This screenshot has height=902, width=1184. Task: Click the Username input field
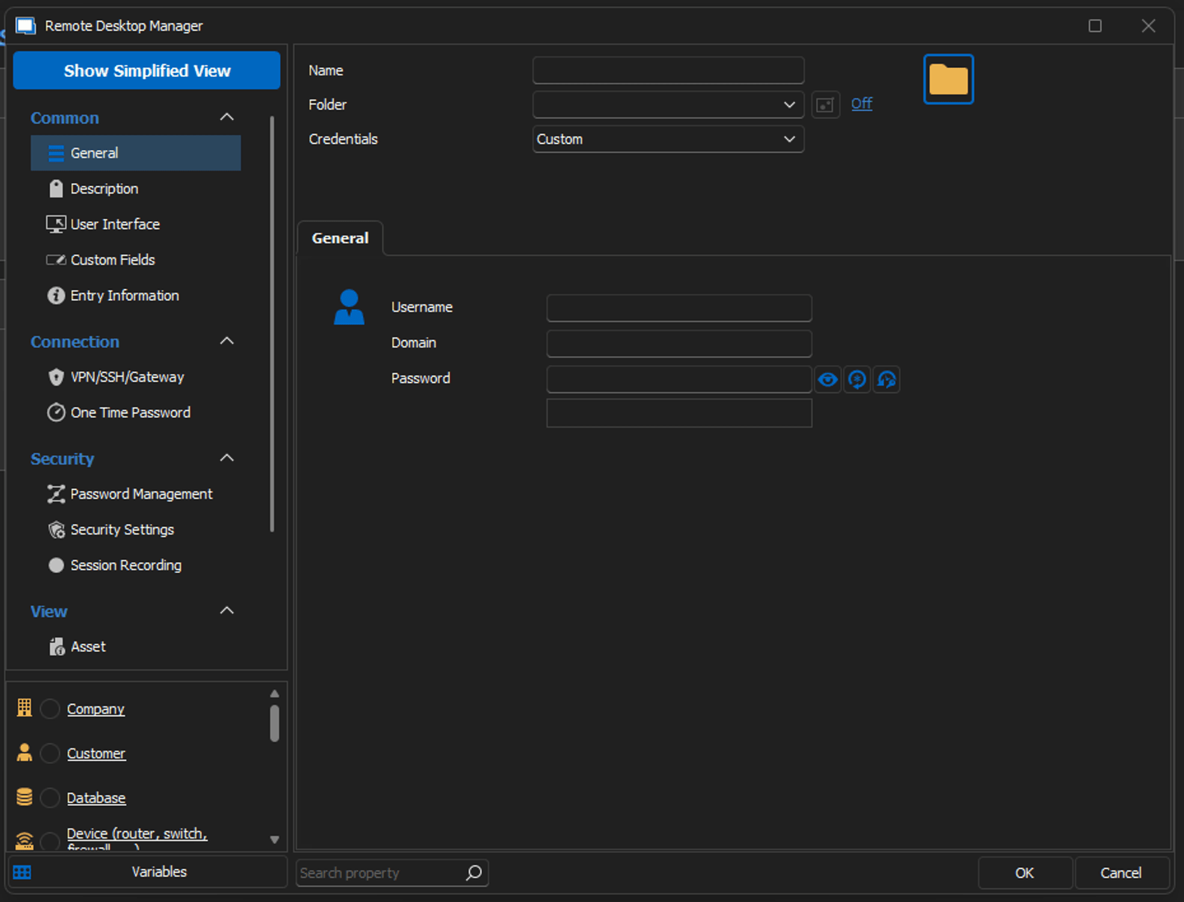(x=679, y=307)
